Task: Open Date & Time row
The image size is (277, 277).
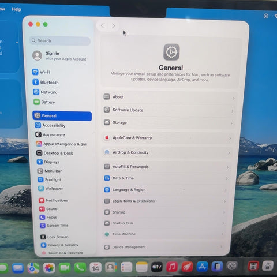Action: click(x=166, y=178)
